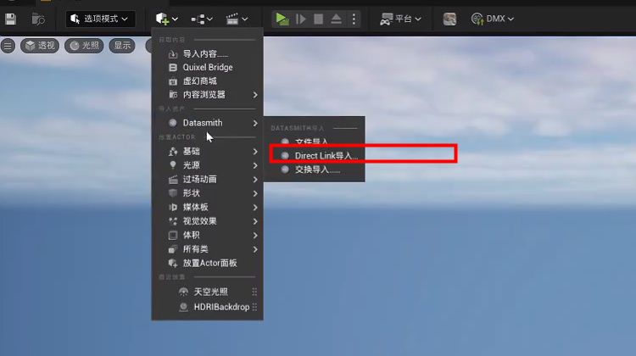Select Direct Link导入 in Datasmith submenu
Viewport: 636px width, 356px height.
coord(325,156)
